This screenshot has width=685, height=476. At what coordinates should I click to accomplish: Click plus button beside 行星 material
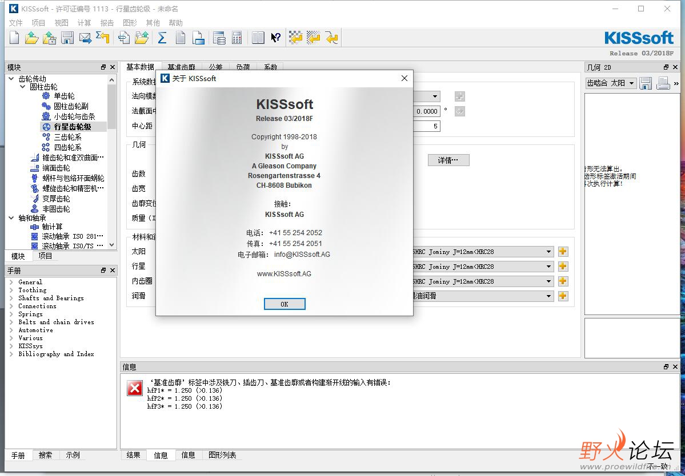pos(563,267)
